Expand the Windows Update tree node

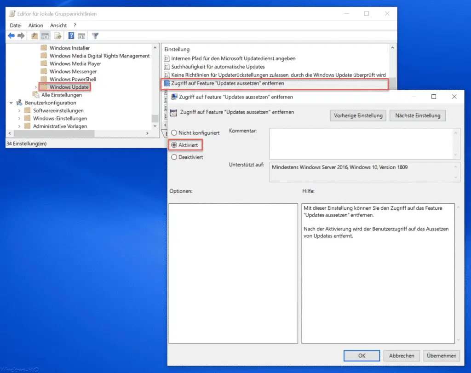pos(36,87)
